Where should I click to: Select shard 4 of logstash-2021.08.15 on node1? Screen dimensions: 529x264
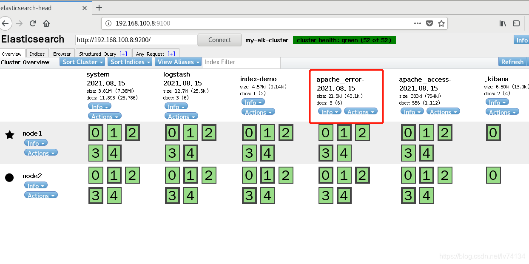pyautogui.click(x=190, y=153)
